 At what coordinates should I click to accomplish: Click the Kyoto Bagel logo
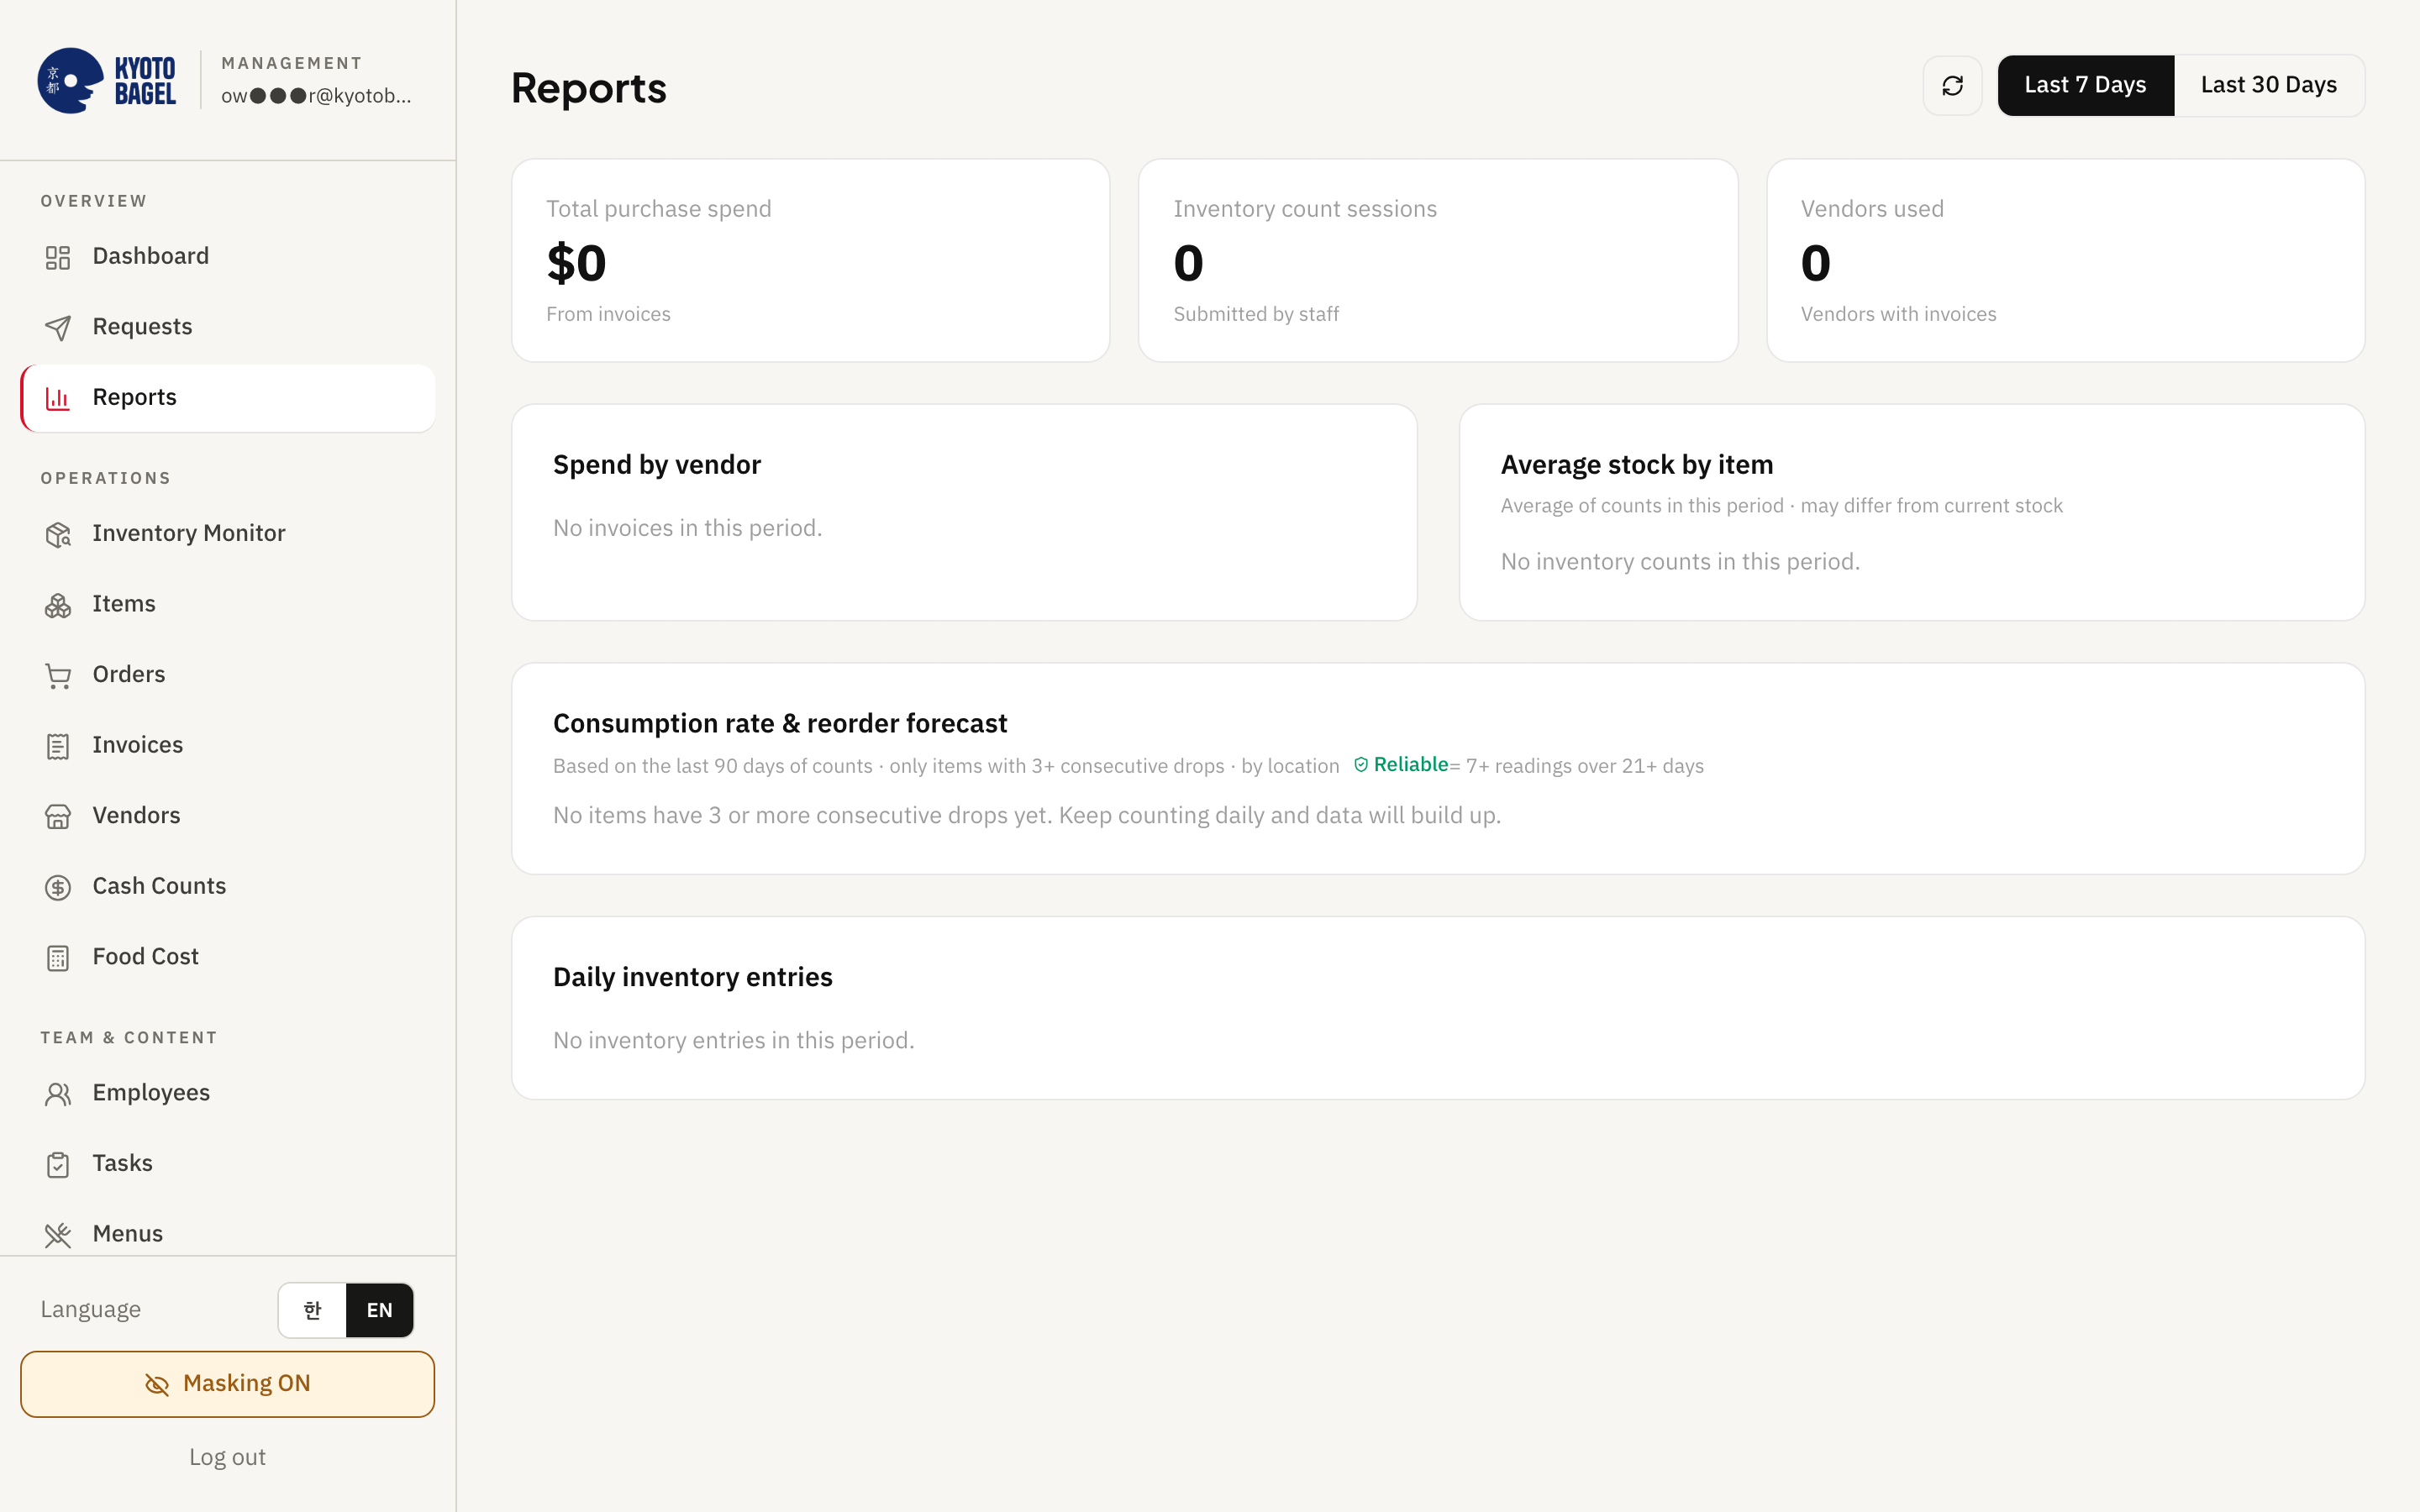tap(107, 81)
